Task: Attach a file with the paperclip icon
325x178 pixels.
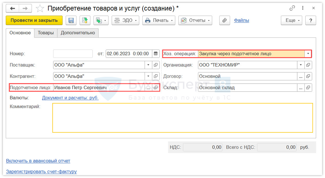Action: tap(225, 20)
